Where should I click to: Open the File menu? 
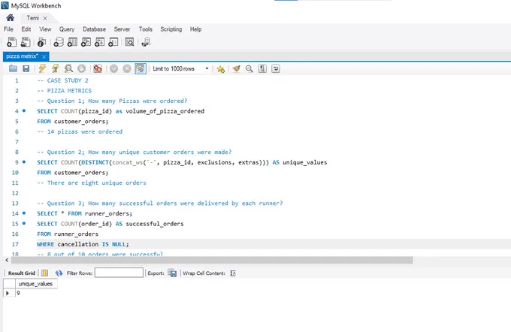[8, 29]
